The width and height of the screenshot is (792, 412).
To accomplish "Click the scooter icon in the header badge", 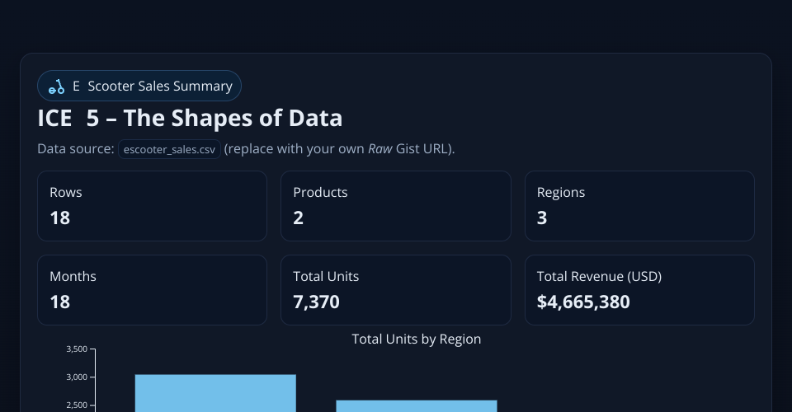I will point(56,87).
